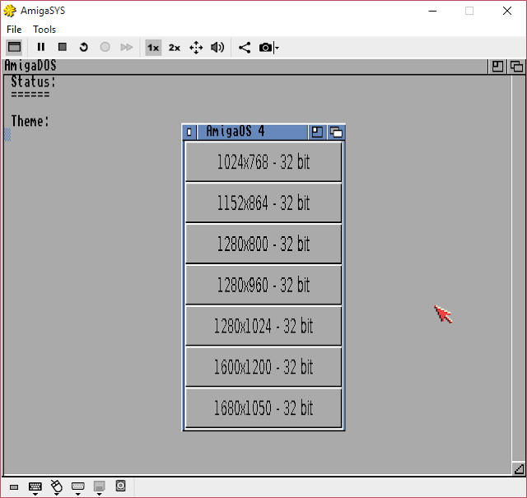Click the AmigaDOS window zoom gadget
The height and width of the screenshot is (498, 527).
point(497,66)
